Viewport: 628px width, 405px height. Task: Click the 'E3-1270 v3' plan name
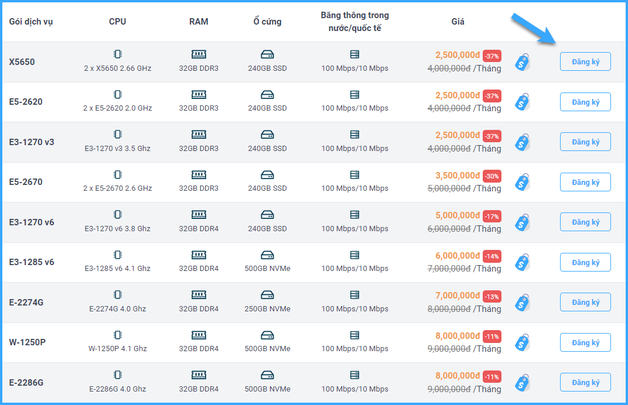coord(32,142)
